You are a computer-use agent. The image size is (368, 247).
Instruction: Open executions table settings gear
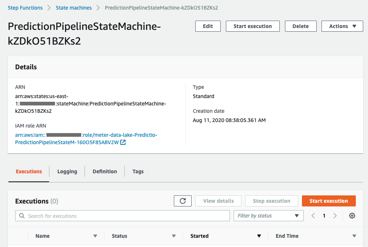[352, 216]
